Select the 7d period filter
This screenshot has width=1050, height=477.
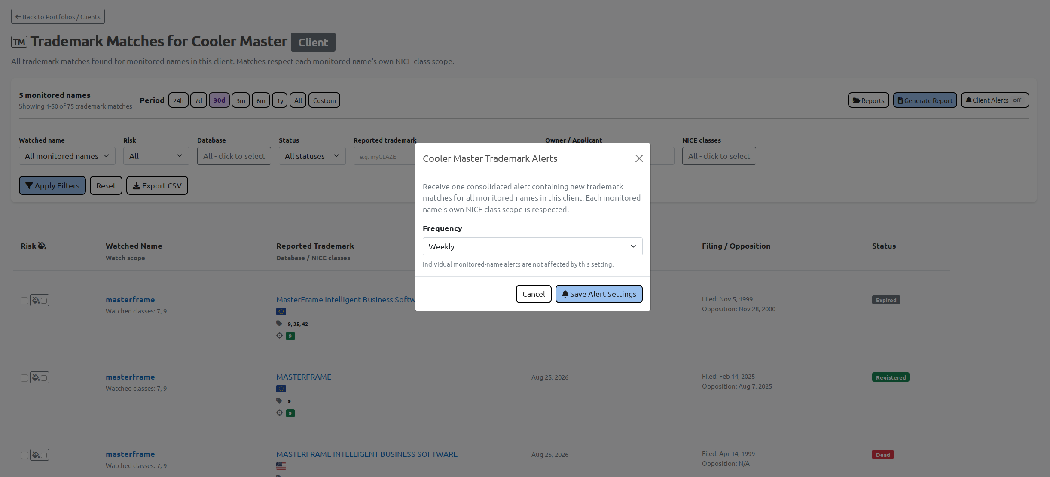198,100
